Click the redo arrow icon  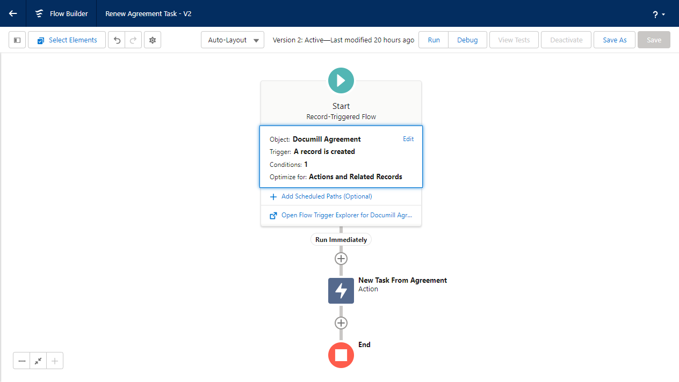click(132, 39)
